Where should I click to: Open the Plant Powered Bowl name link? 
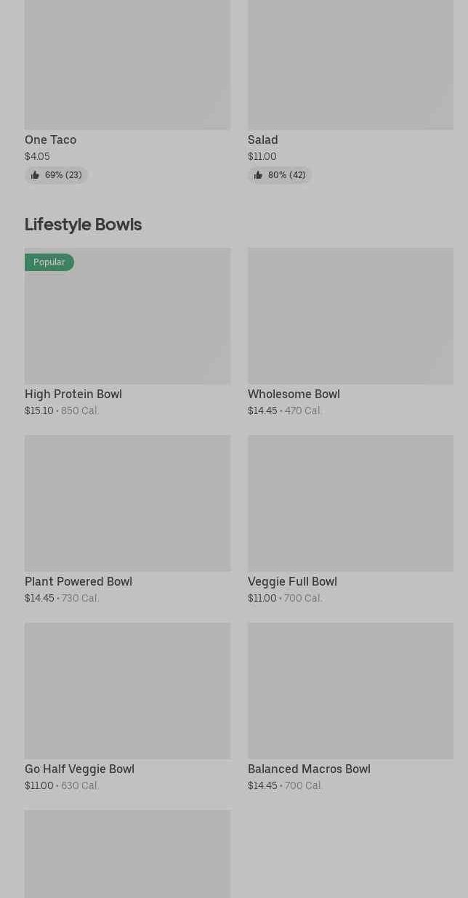(78, 581)
